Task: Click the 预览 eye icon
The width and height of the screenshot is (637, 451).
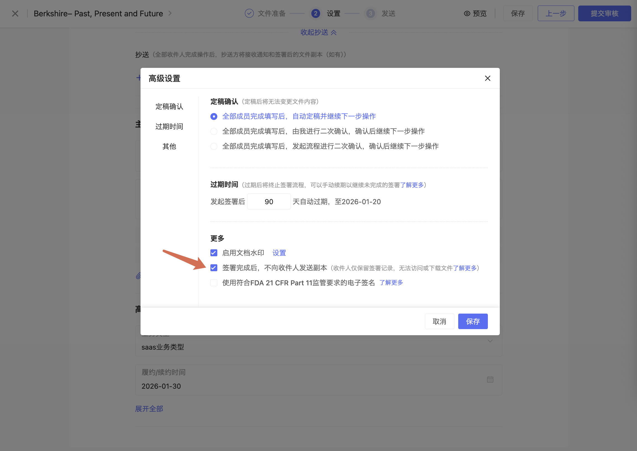Action: coord(467,13)
